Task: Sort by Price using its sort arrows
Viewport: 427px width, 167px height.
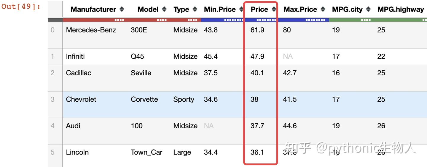Action: (274, 9)
